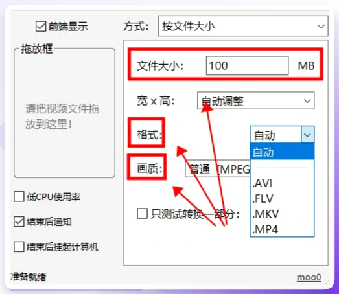Click the MB unit label

point(306,65)
